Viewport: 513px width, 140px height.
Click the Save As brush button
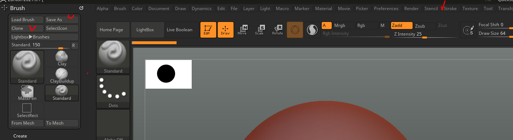[x=62, y=20]
